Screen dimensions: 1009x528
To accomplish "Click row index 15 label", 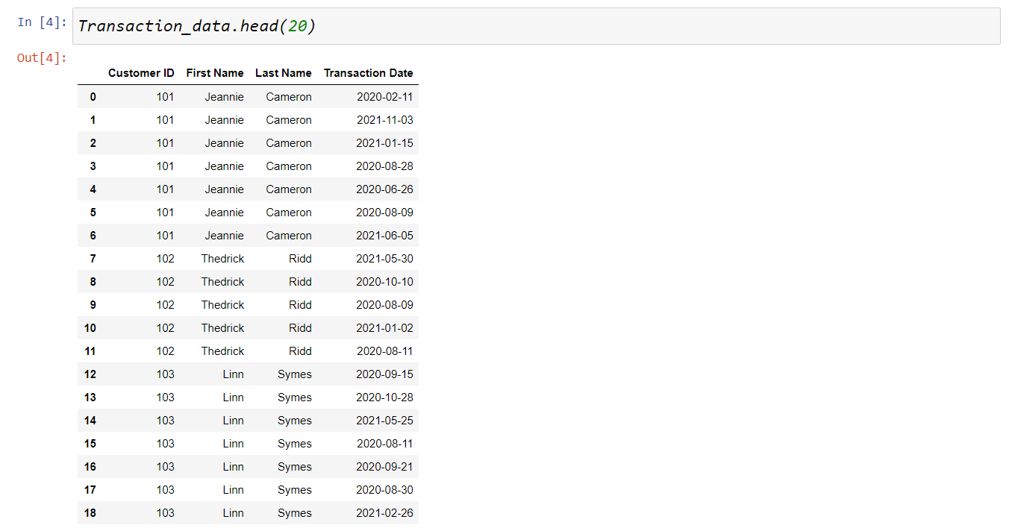I will click(x=90, y=444).
